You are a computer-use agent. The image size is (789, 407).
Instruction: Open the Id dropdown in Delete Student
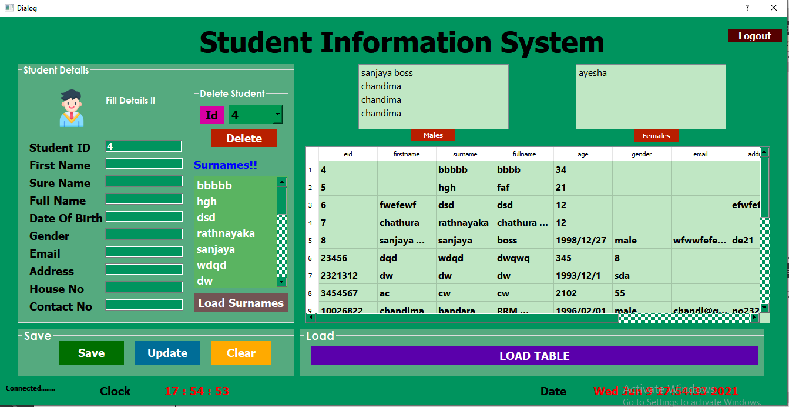277,115
